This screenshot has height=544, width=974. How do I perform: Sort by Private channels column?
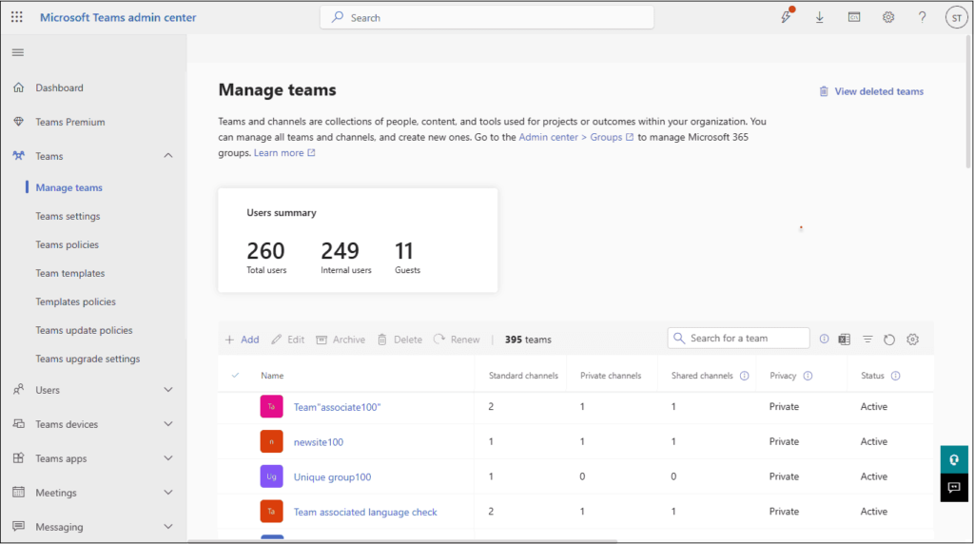[611, 376]
